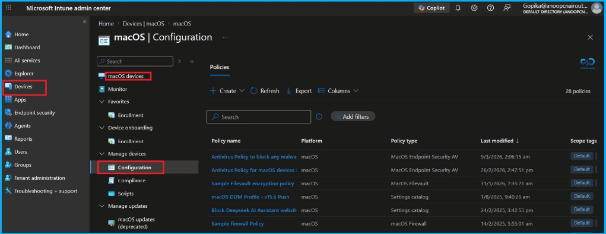Image resolution: width=606 pixels, height=234 pixels.
Task: Open Block Deepseek AI Assistant policy
Action: click(x=254, y=210)
